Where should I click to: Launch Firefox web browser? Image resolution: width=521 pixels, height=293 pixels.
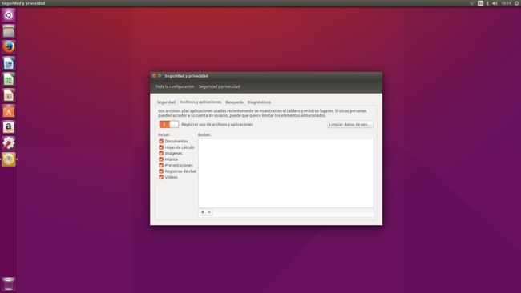9,47
